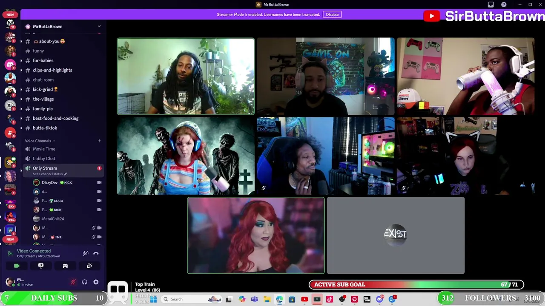Toggle noise suppression icon beside Video Connected
This screenshot has height=306, width=545.
coord(86,253)
